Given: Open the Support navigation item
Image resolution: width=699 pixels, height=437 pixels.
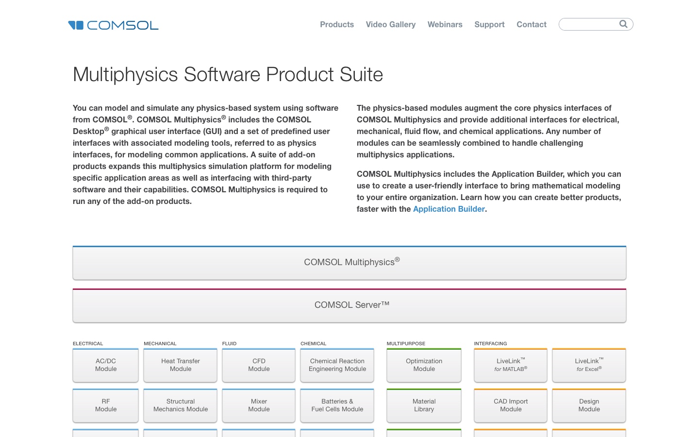Looking at the screenshot, I should (x=489, y=24).
